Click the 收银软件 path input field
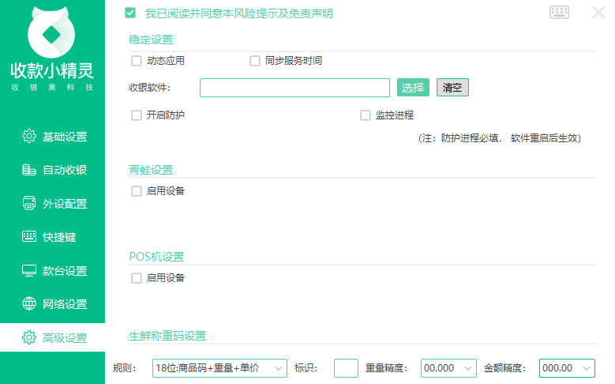Image resolution: width=615 pixels, height=384 pixels. (294, 88)
